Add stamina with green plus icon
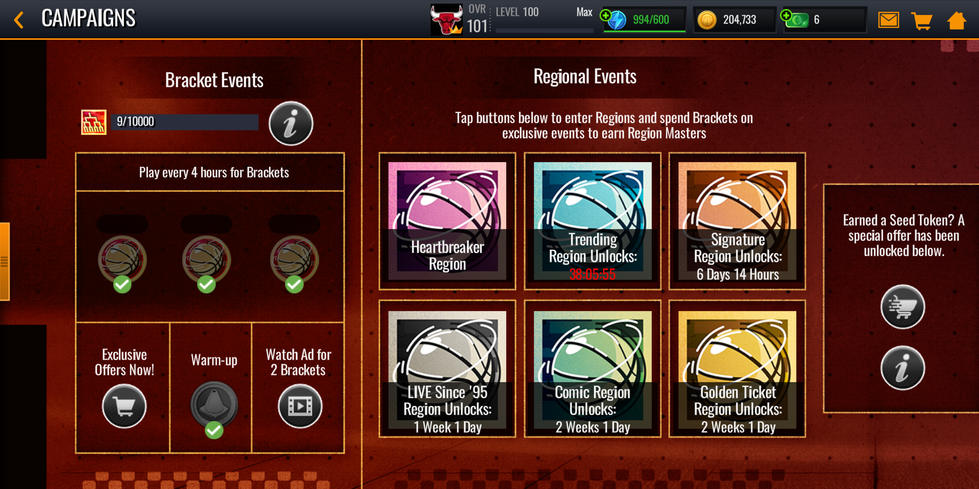Screen dimensions: 979x489 [605, 15]
